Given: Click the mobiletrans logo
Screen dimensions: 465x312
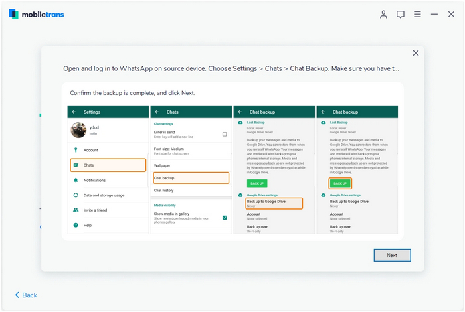Looking at the screenshot, I should [x=38, y=14].
